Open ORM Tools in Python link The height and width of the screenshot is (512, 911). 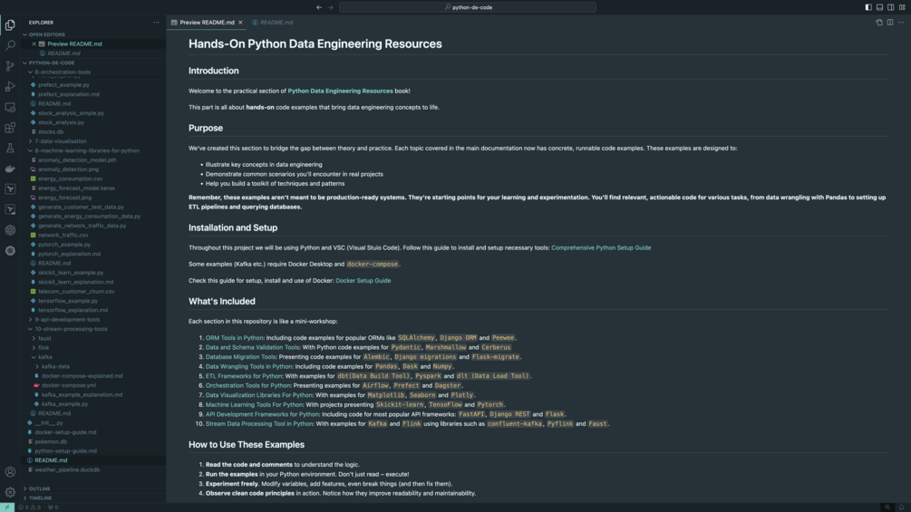[234, 338]
